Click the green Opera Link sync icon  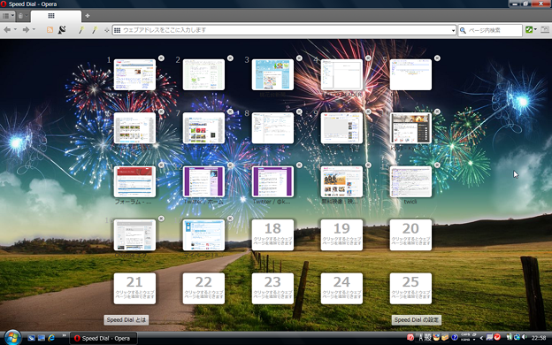coord(529,29)
